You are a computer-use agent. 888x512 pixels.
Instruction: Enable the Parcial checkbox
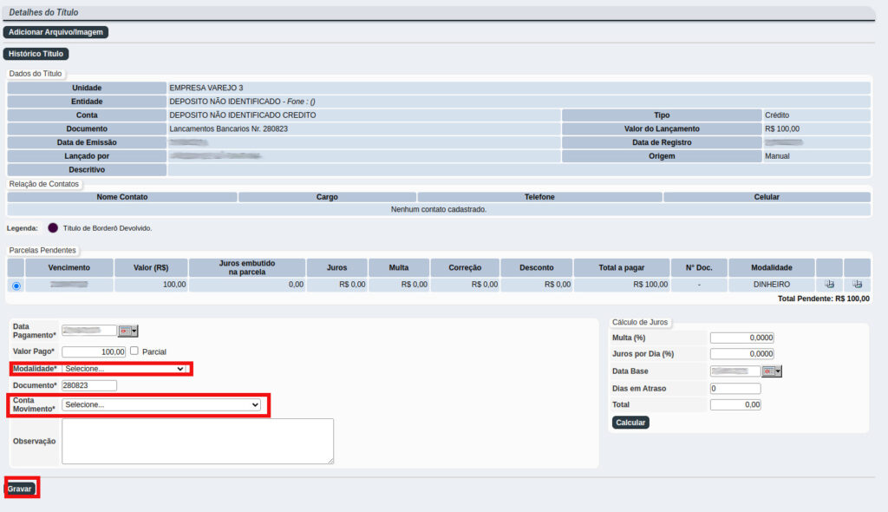(x=134, y=351)
